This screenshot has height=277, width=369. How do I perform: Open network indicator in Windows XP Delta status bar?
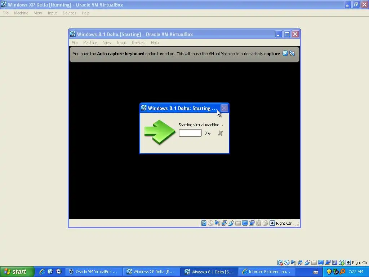click(x=300, y=263)
